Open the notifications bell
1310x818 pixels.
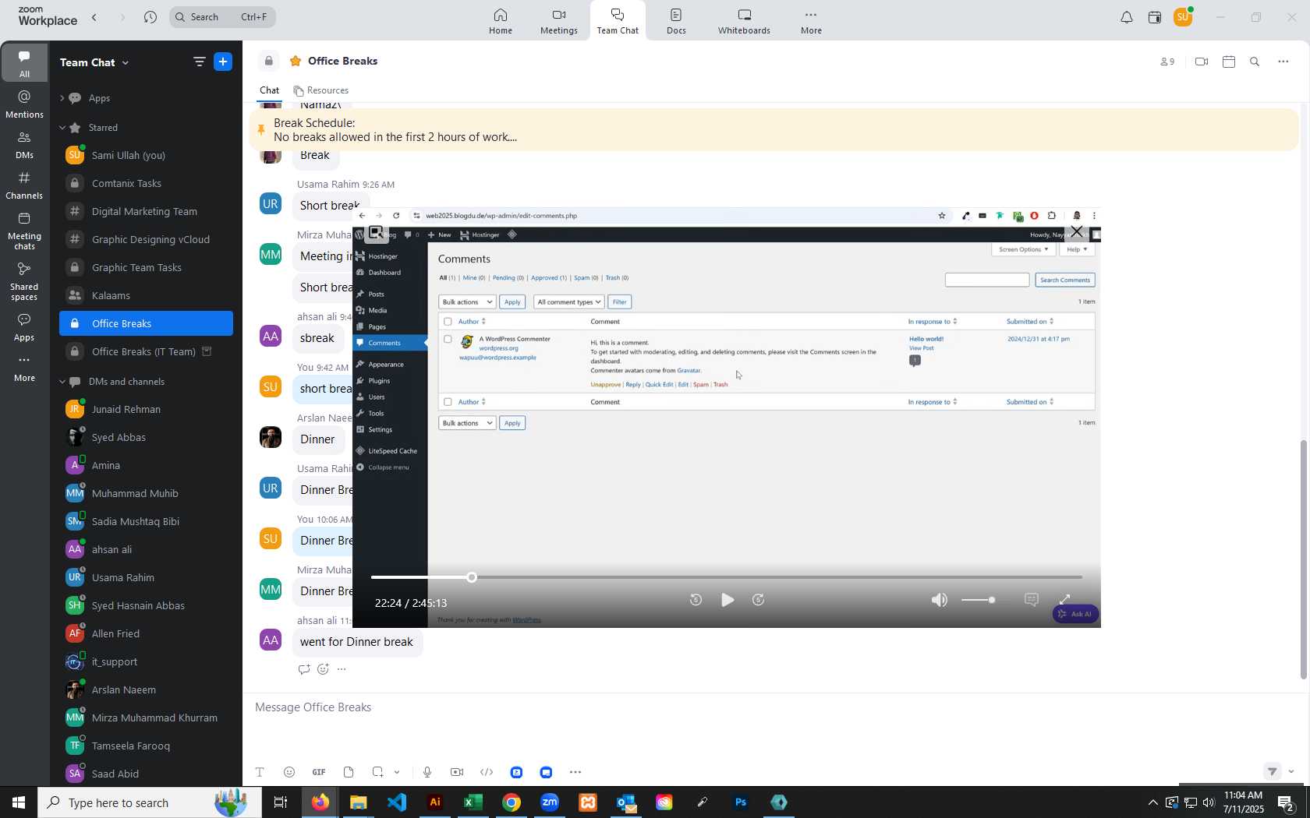(1126, 17)
